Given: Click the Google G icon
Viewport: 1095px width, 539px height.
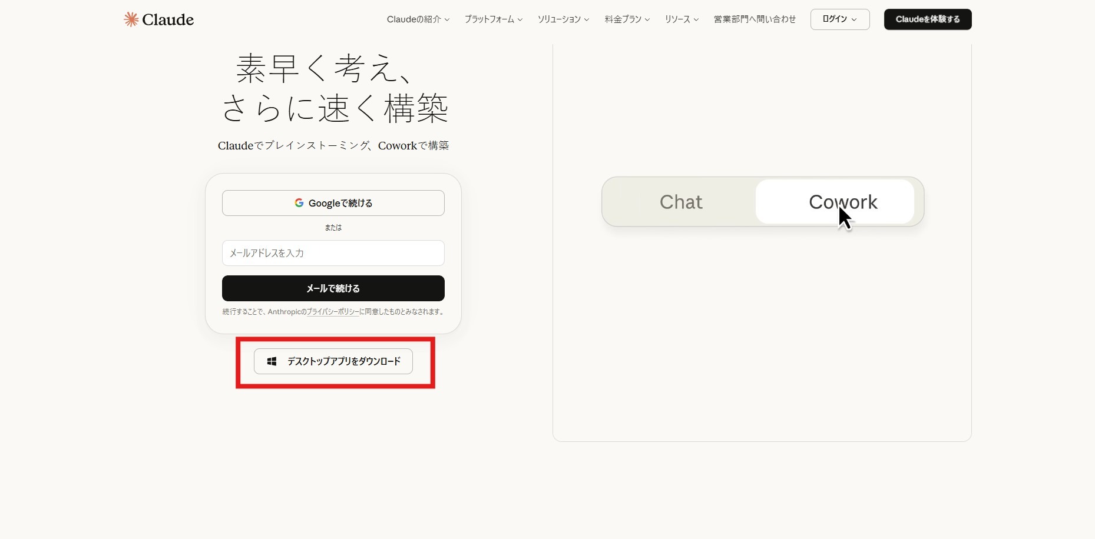Looking at the screenshot, I should tap(299, 203).
